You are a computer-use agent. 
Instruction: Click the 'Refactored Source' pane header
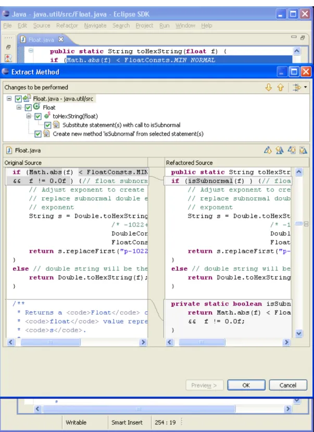click(189, 163)
